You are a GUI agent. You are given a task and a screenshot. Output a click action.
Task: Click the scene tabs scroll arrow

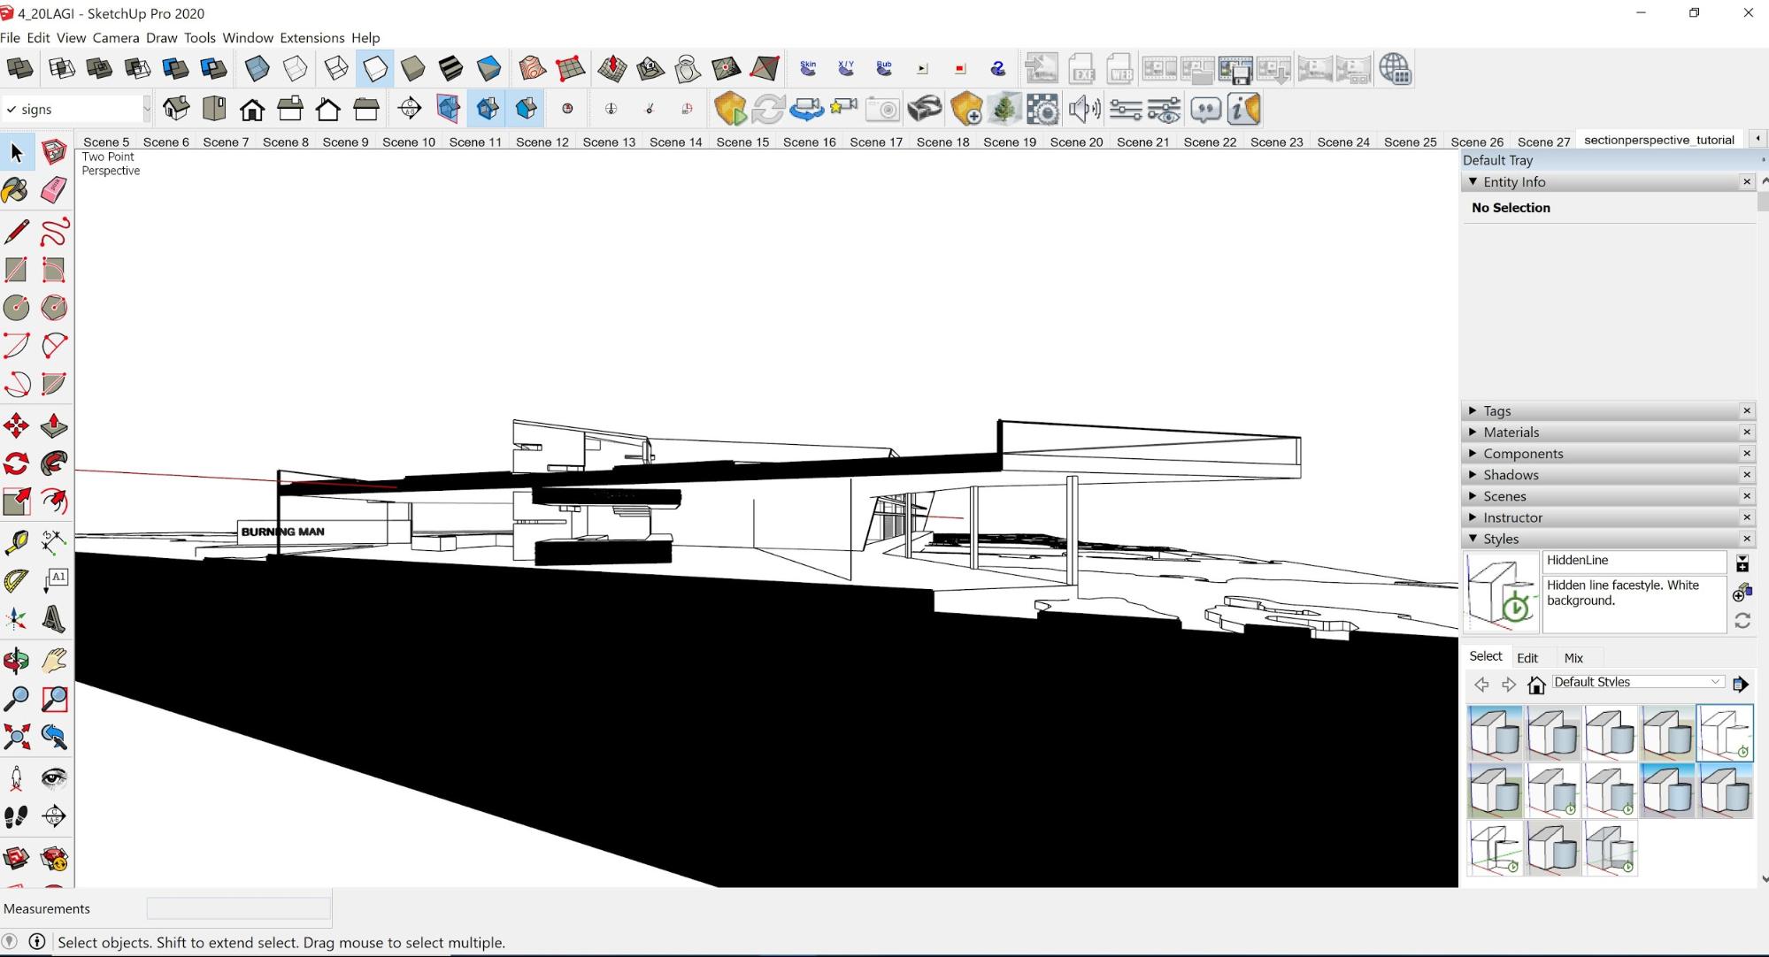[x=1757, y=138]
